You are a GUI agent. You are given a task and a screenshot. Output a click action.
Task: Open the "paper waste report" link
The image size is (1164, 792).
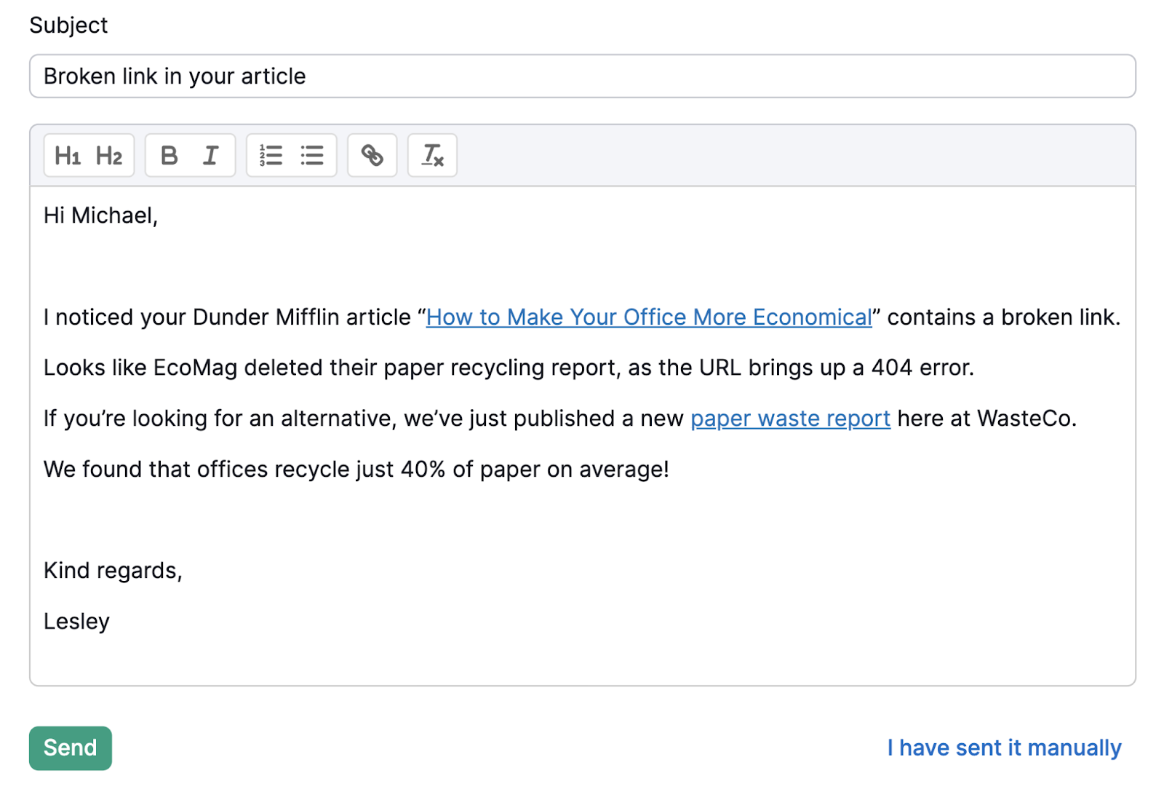[789, 419]
